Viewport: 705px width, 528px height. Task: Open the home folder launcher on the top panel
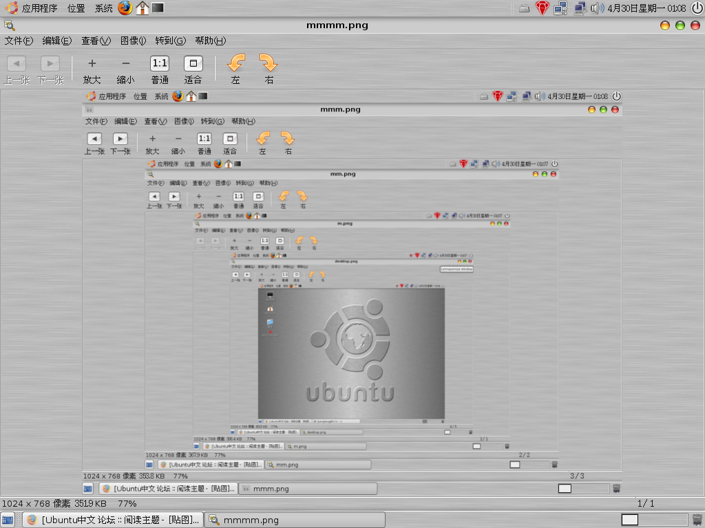[x=143, y=8]
